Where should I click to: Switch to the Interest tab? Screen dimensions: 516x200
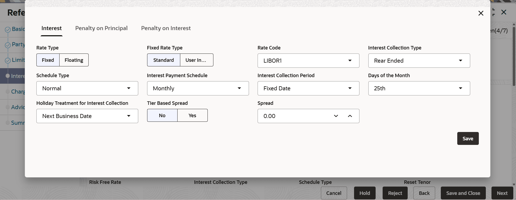point(51,28)
